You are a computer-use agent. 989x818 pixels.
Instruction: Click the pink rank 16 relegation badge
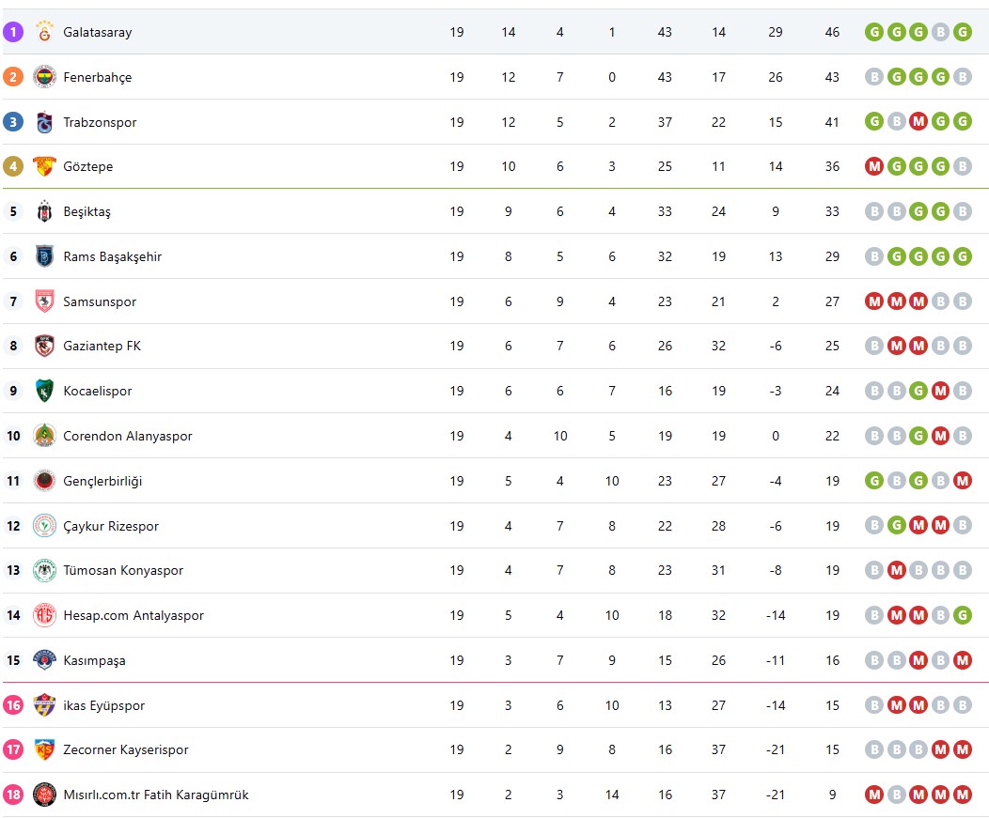tap(13, 705)
